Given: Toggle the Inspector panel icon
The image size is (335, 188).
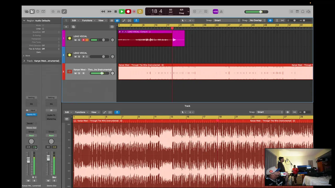Looking at the screenshot, I should 32,11.
